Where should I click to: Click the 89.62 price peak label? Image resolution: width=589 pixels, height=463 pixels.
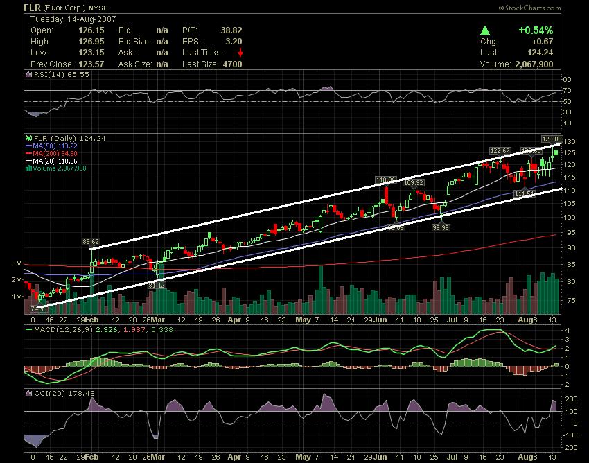[x=91, y=242]
